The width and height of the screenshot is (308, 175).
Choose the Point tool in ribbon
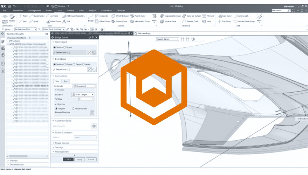pos(23,16)
